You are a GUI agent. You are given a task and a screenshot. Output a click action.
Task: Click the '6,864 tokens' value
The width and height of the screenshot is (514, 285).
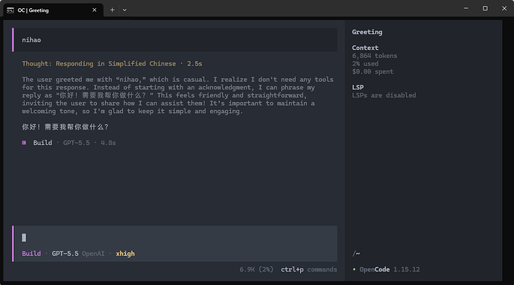375,56
